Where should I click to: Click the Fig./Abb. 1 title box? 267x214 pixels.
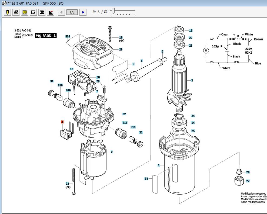[46, 35]
